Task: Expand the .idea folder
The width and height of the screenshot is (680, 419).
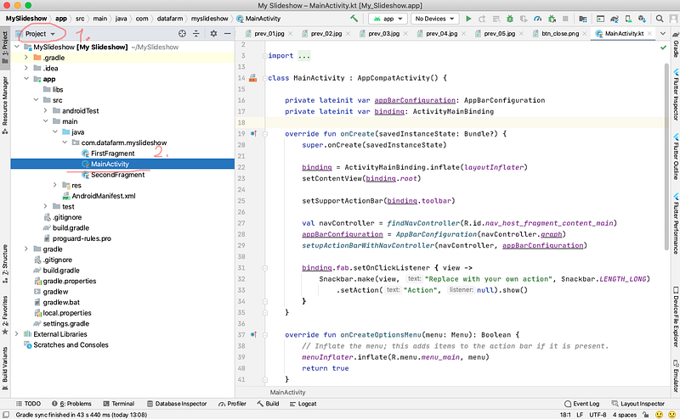Action: coord(26,68)
